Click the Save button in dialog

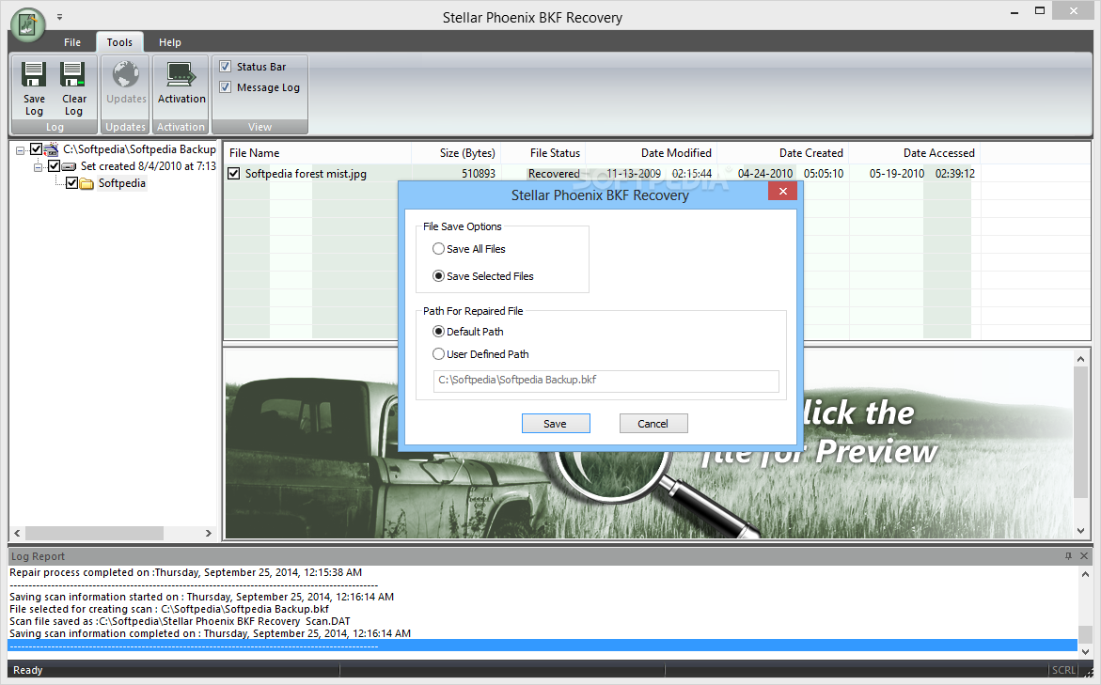click(556, 423)
